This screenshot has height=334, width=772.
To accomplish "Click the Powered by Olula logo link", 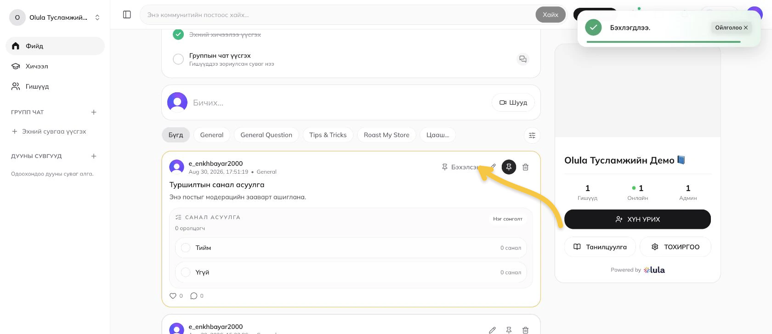I will pyautogui.click(x=654, y=270).
